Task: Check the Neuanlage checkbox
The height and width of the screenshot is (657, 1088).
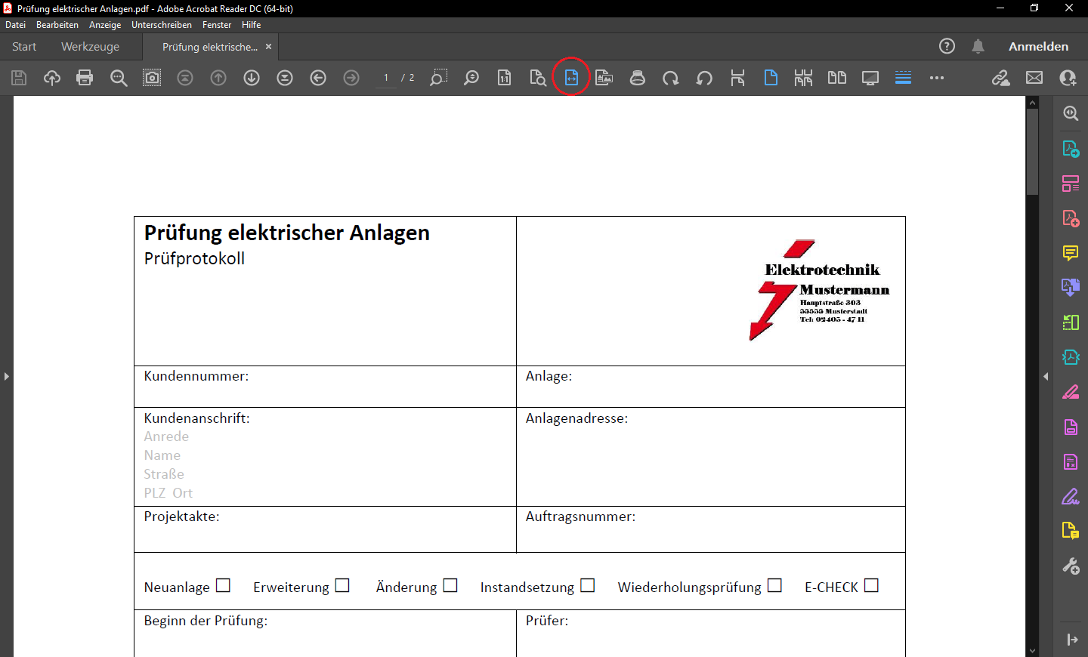Action: 223,585
